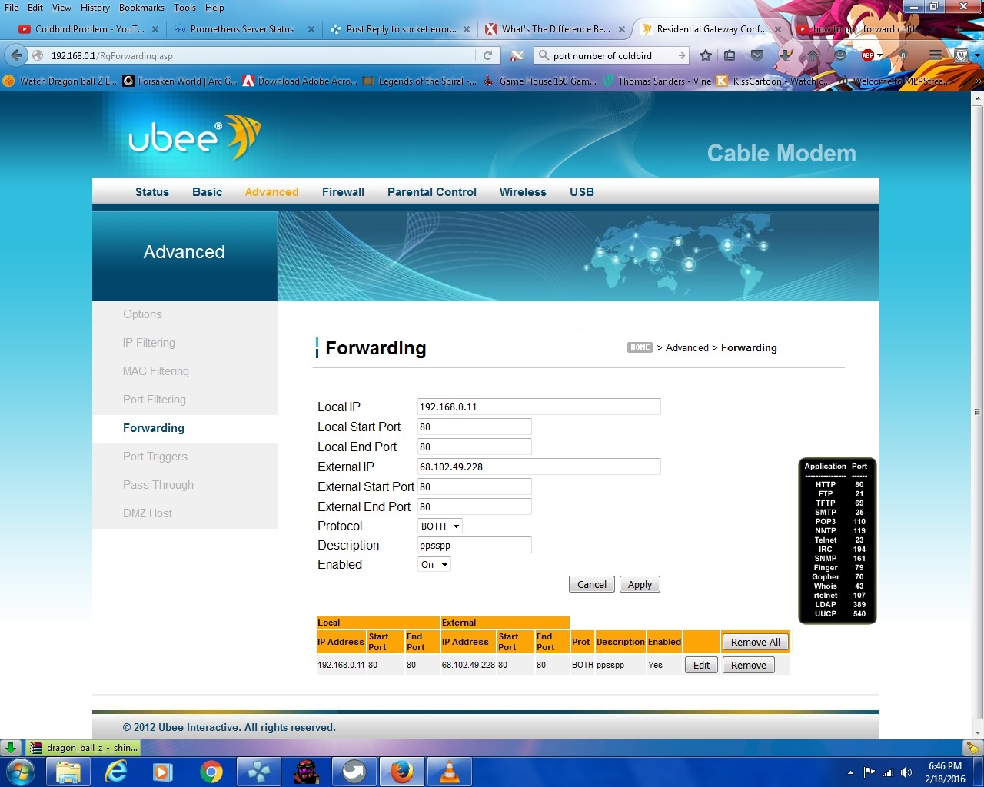The height and width of the screenshot is (787, 984).
Task: Launch Google Chrome from the taskbar
Action: 211,772
